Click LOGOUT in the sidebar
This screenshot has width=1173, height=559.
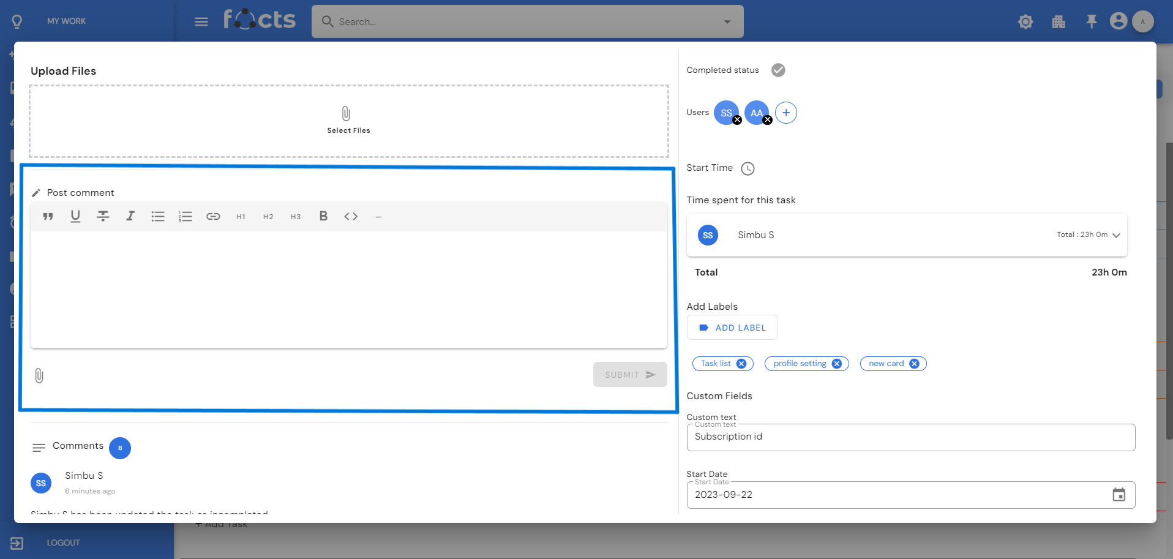click(x=63, y=542)
